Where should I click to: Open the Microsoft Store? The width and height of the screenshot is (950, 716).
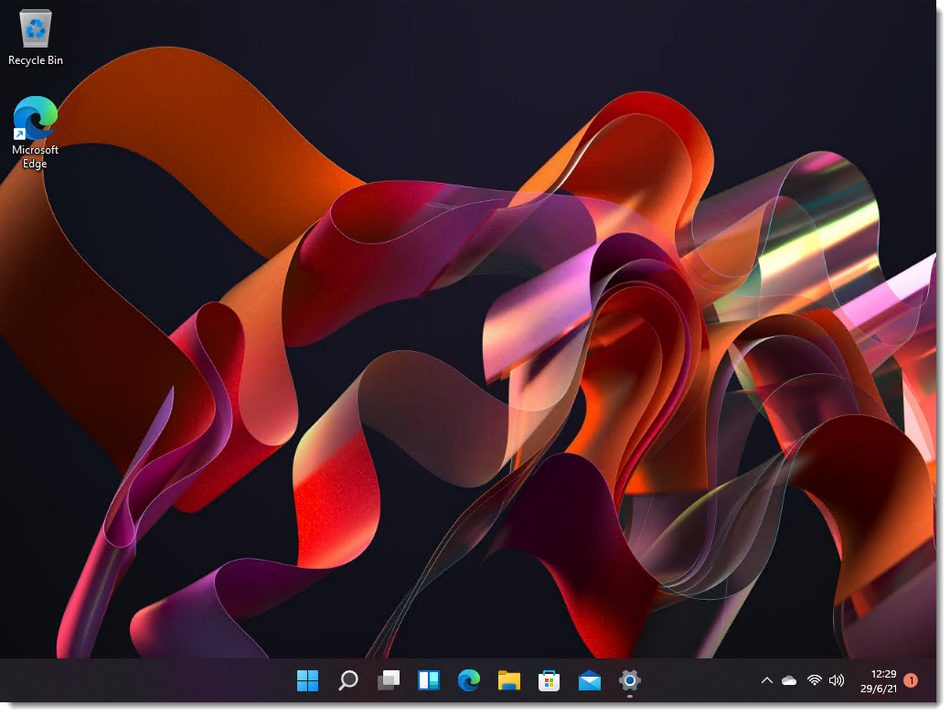click(x=549, y=681)
